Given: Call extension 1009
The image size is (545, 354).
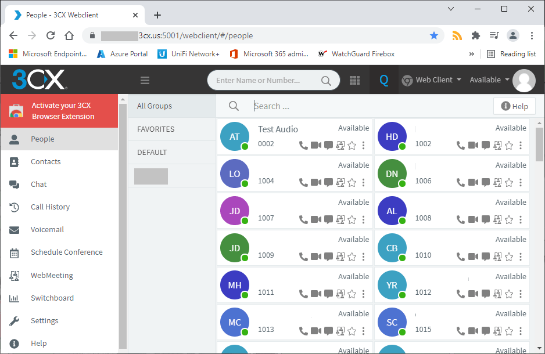Looking at the screenshot, I should (303, 257).
